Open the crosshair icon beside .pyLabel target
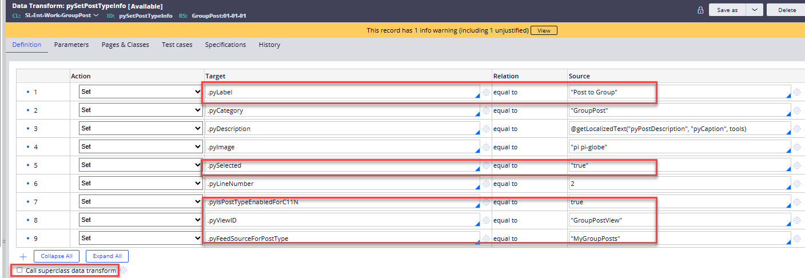 [486, 92]
